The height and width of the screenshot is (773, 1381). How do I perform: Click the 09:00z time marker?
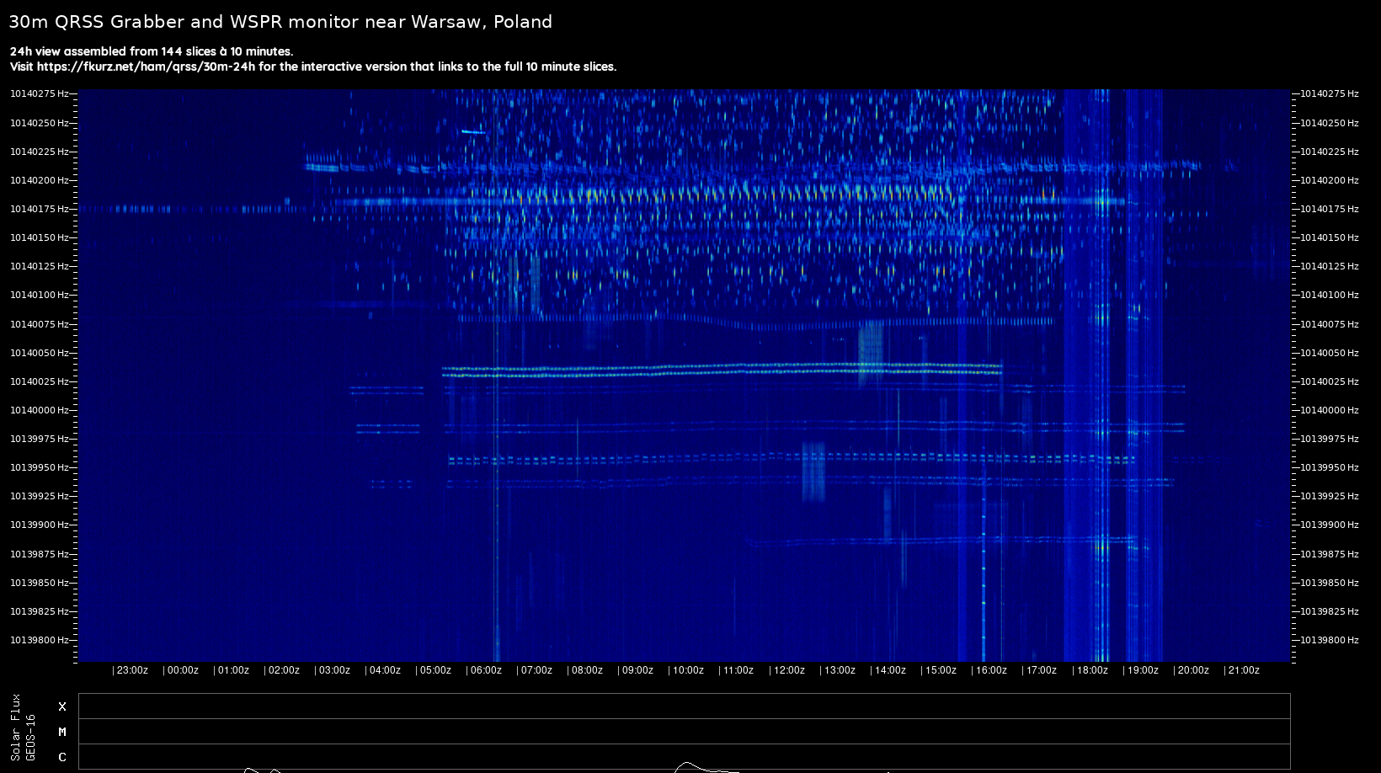[637, 670]
